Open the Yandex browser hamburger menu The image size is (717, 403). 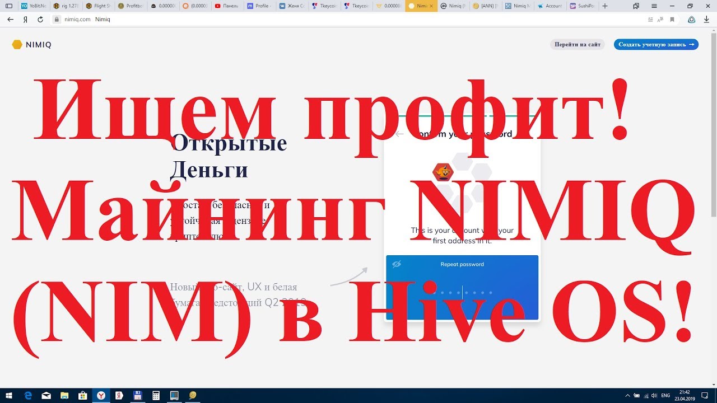654,6
